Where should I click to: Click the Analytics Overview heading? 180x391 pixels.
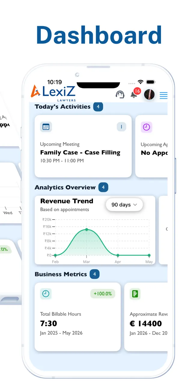(x=65, y=187)
